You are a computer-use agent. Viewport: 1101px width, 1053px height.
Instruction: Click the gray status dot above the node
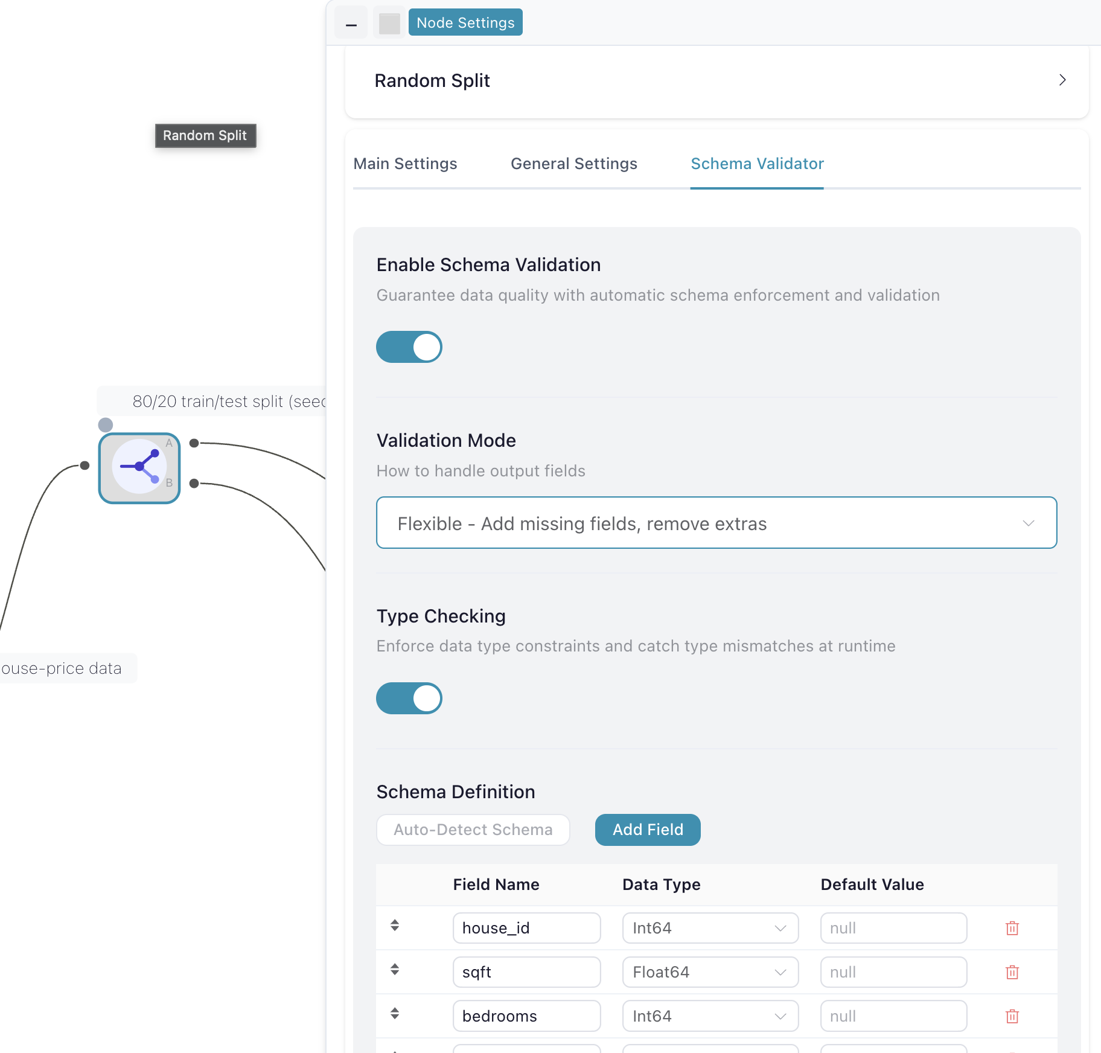click(x=106, y=425)
